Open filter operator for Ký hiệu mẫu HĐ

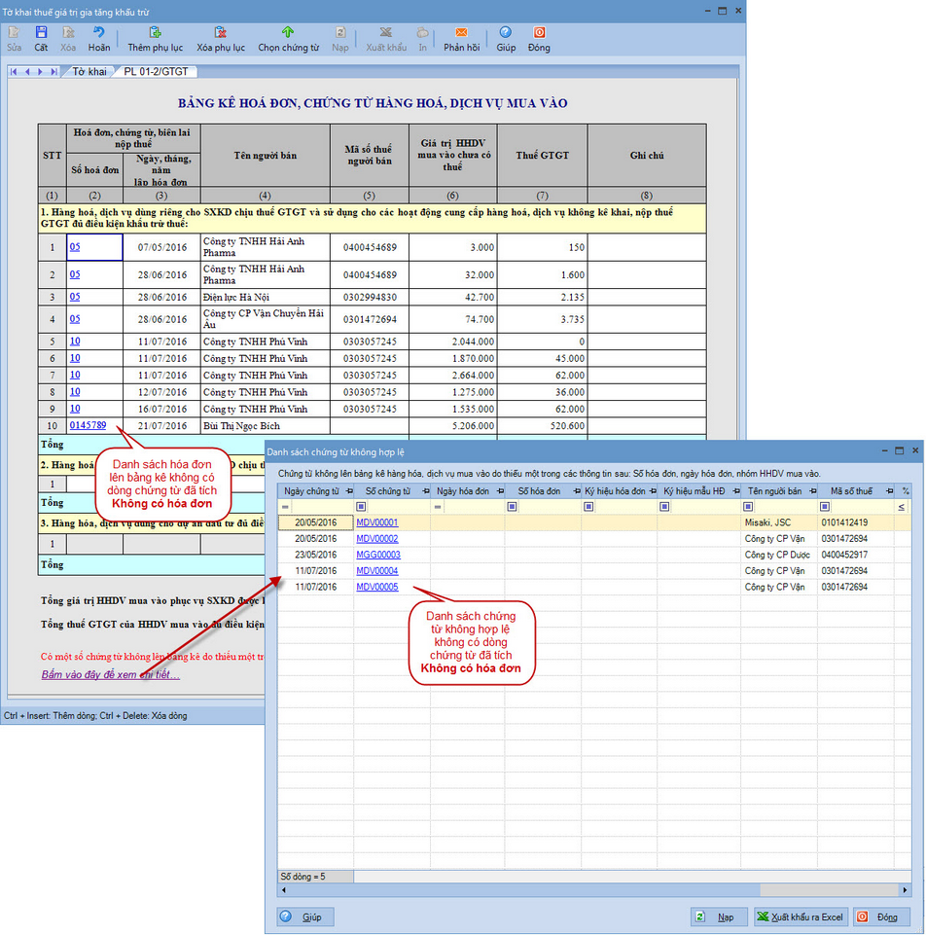click(x=665, y=507)
